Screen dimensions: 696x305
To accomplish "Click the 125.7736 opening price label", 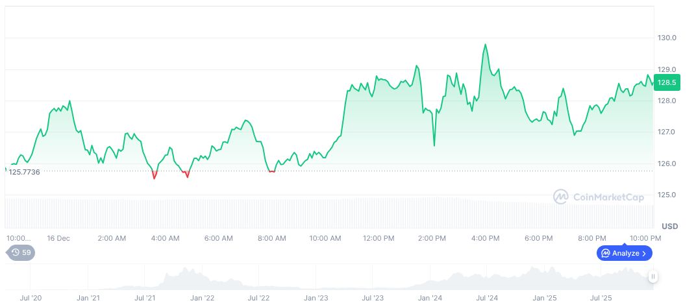I will tap(24, 172).
